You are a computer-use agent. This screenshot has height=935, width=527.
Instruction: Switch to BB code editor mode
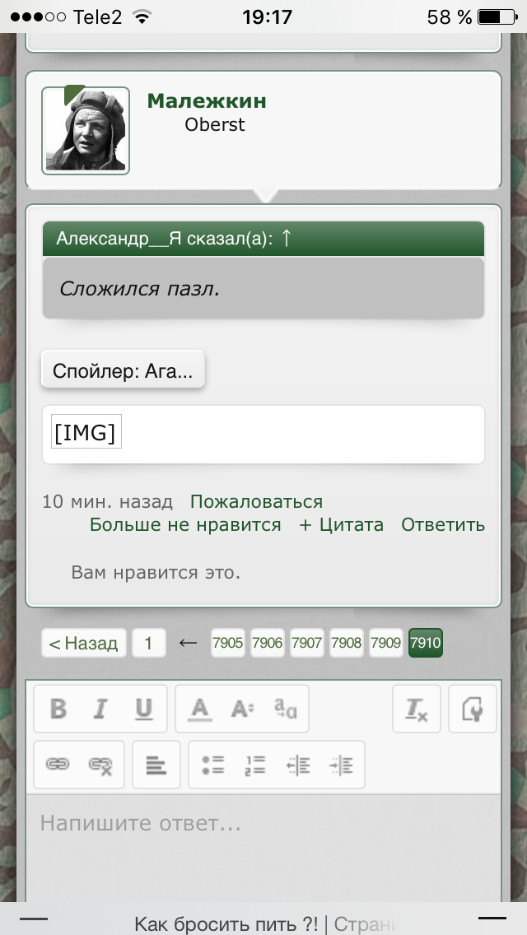(x=472, y=709)
